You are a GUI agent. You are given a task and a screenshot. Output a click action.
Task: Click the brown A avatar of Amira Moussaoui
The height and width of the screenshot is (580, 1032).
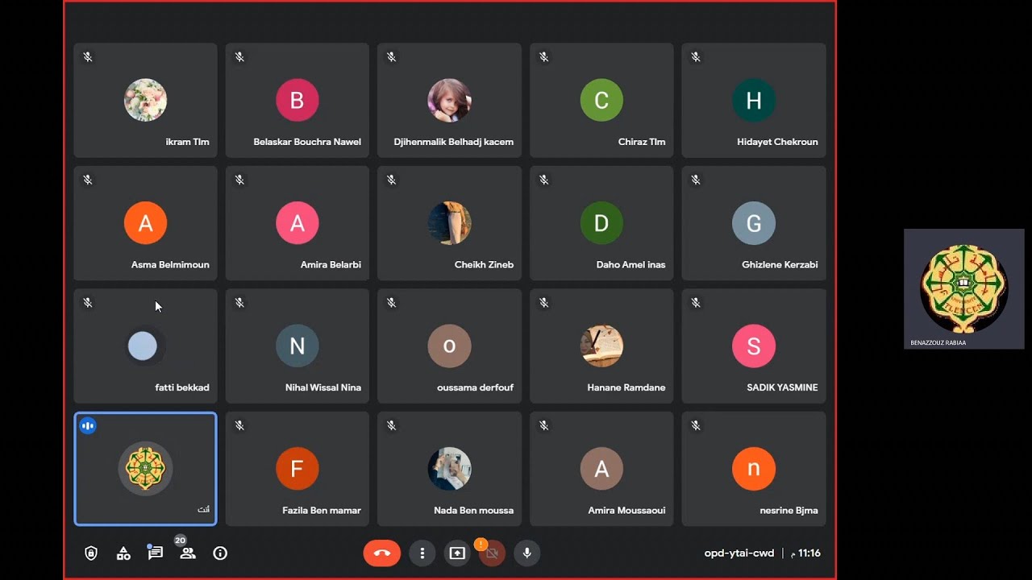pos(601,469)
